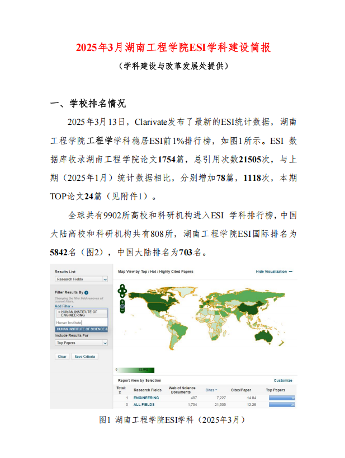Image resolution: width=345 pixels, height=458 pixels.
Task: Collapse map with Hide Visualization
Action: (273, 272)
